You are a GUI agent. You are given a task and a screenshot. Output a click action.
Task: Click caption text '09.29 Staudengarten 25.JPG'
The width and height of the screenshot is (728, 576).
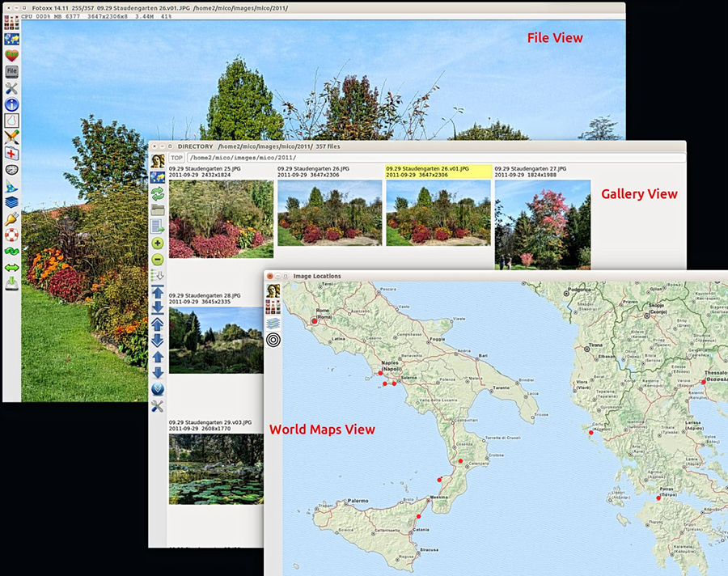205,168
